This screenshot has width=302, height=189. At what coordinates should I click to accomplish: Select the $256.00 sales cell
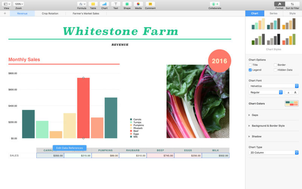188,155
